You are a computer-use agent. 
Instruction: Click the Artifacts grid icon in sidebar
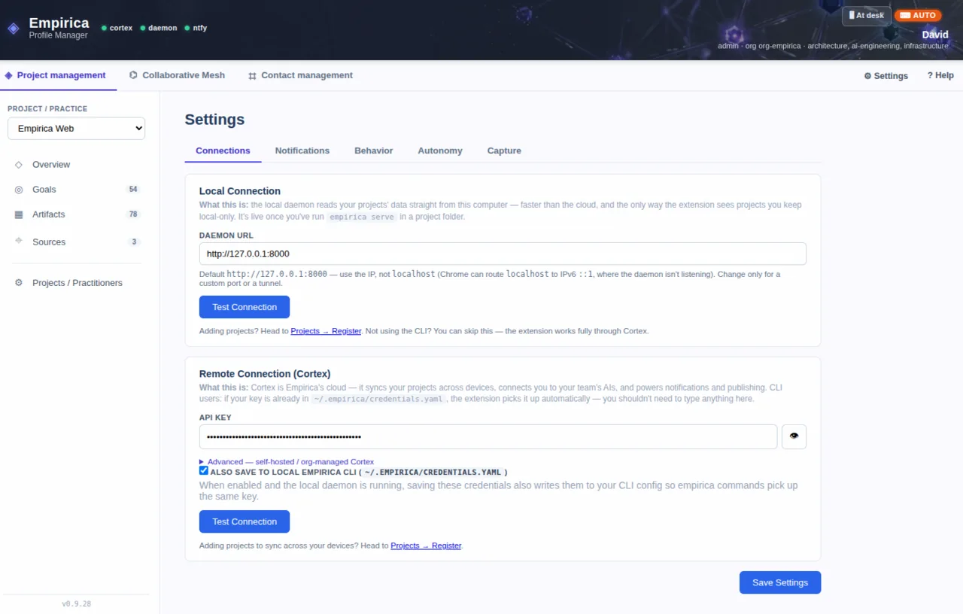(19, 214)
